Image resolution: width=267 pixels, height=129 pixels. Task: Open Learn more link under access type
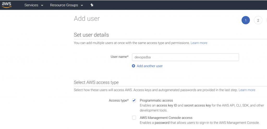247,90
